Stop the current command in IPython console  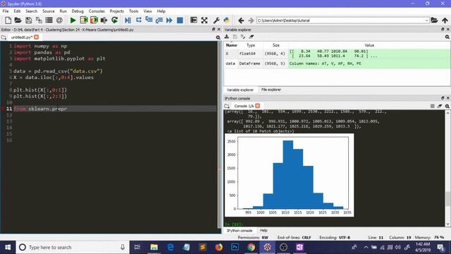click(432, 106)
